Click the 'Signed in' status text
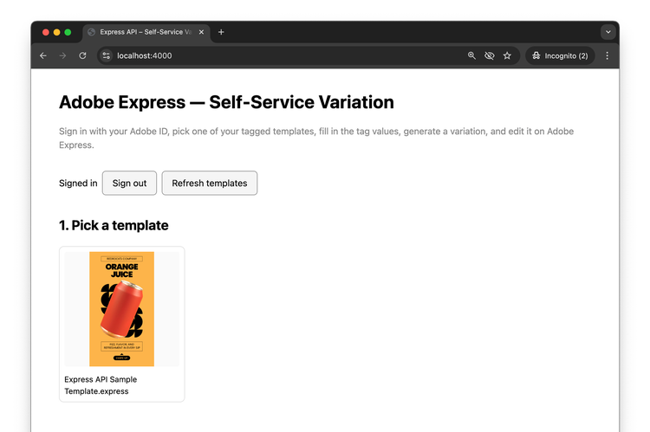Image resolution: width=650 pixels, height=432 pixels. (78, 183)
